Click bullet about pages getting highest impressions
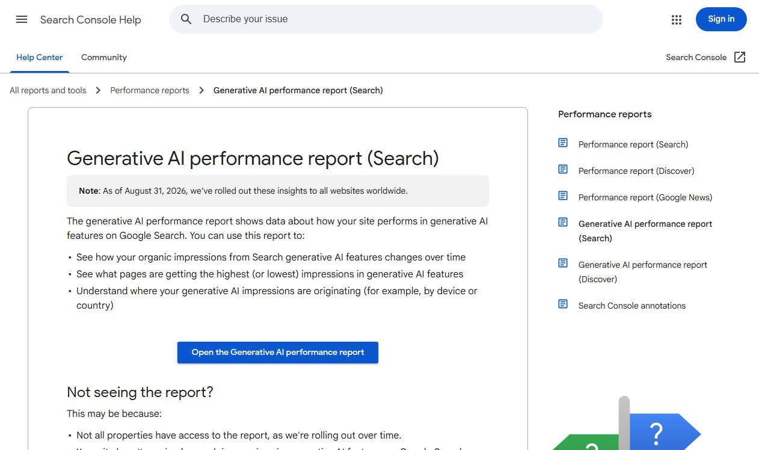Screen dimensions: 759x450 click(269, 274)
